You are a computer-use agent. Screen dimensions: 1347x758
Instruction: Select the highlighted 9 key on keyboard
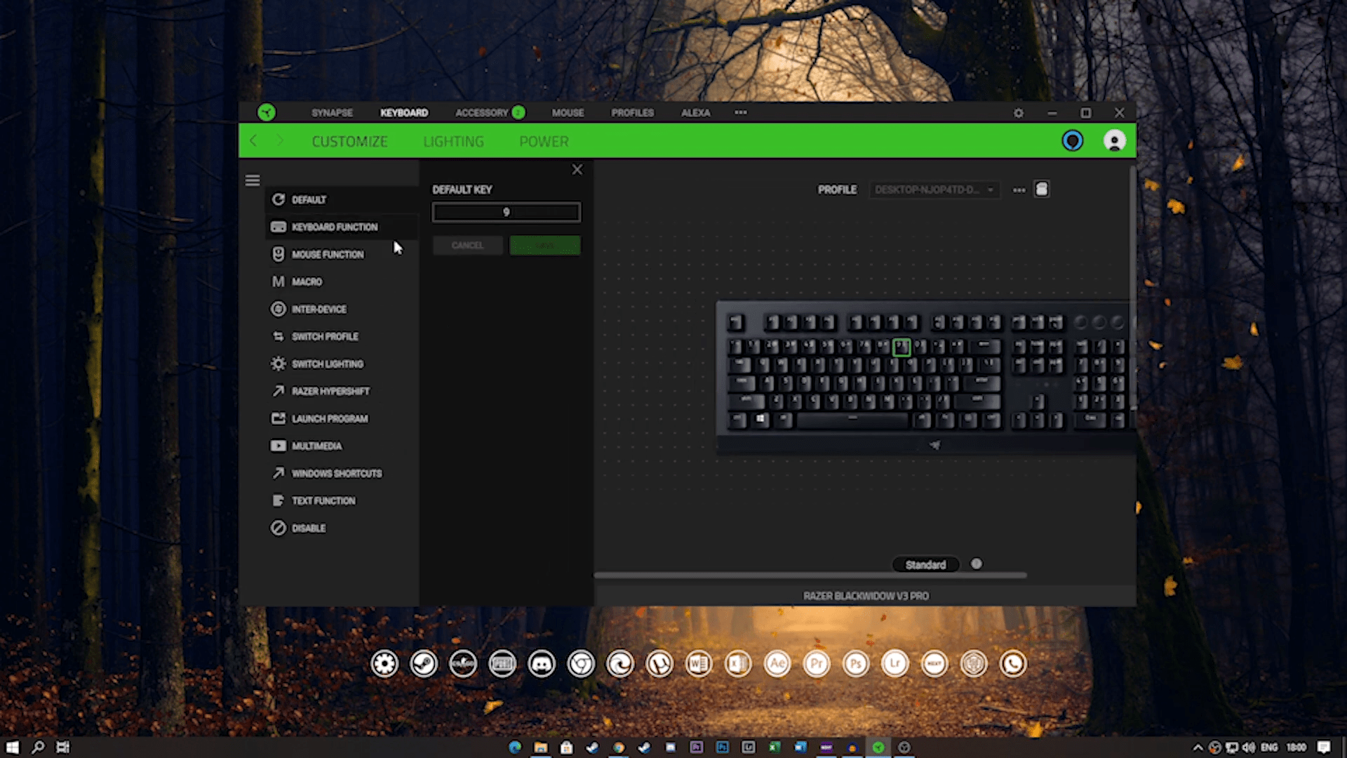click(x=902, y=347)
